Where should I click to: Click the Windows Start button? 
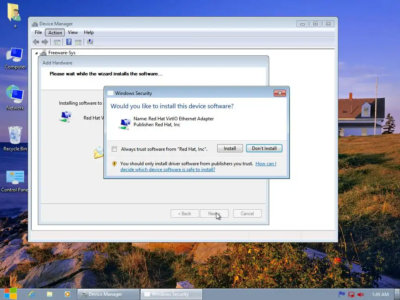point(10,294)
